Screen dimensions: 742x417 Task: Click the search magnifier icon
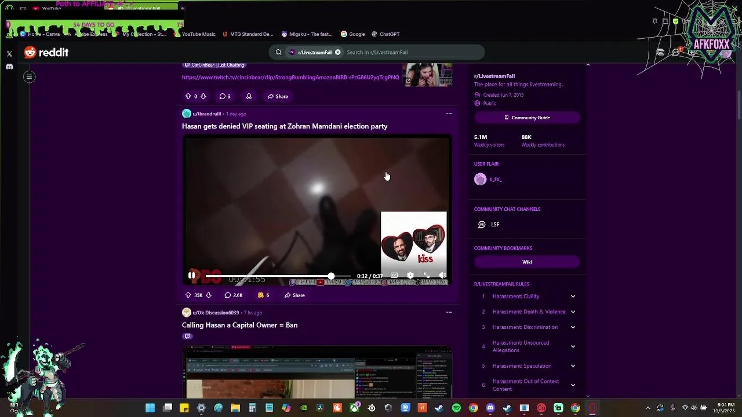click(x=278, y=52)
